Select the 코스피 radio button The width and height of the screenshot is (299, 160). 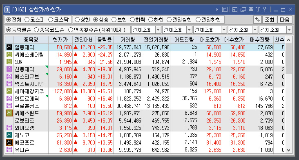point(27,20)
